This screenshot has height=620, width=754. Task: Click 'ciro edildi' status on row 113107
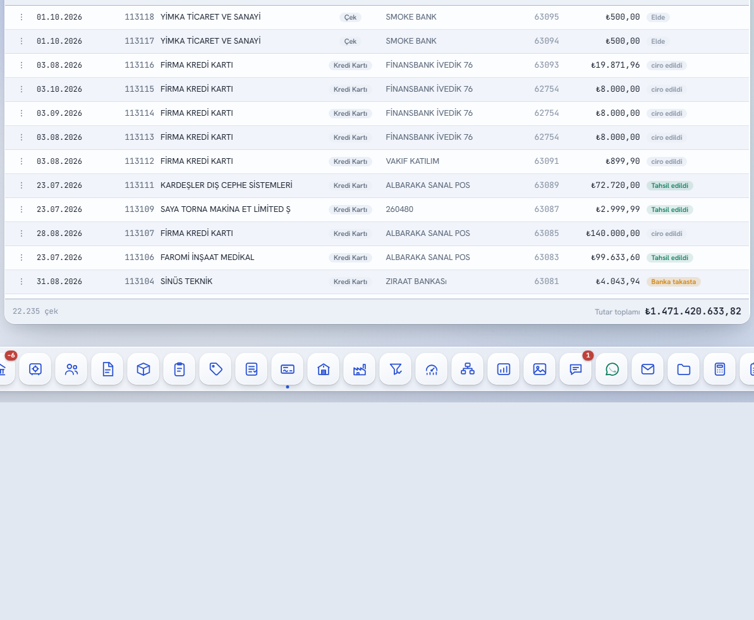[x=667, y=233]
